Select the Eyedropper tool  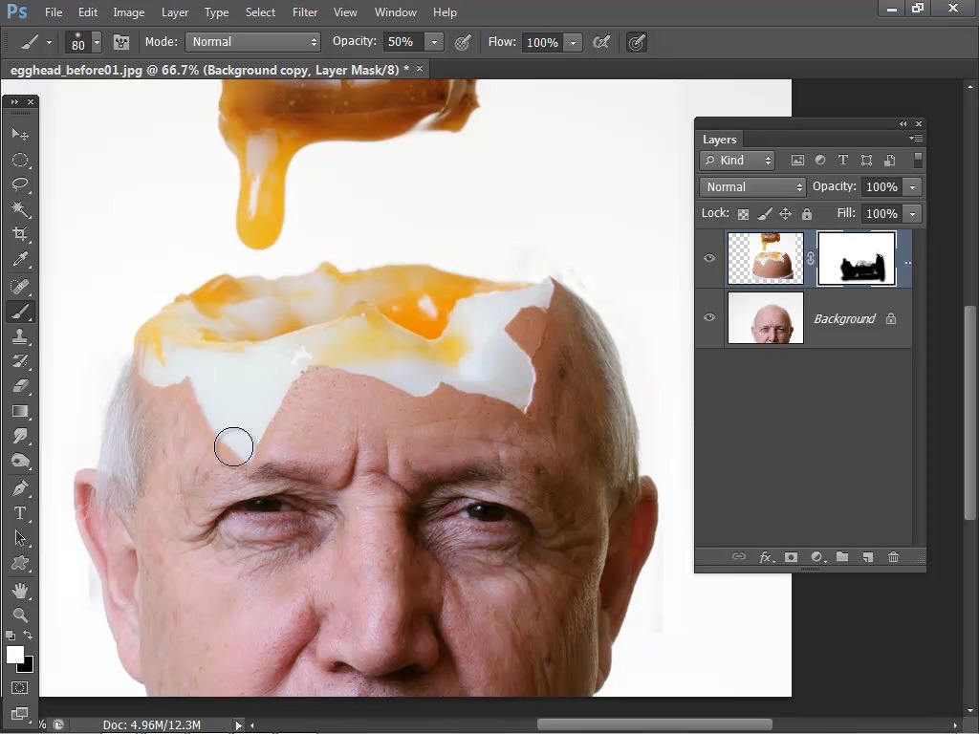coord(20,259)
